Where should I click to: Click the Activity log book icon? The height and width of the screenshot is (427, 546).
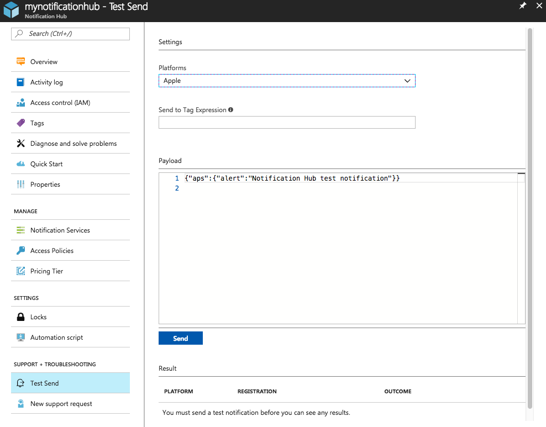[x=21, y=82]
